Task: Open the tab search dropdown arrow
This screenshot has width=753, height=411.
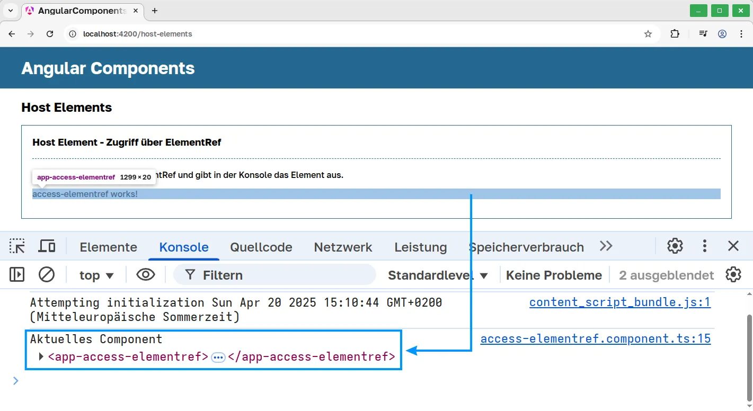Action: tap(10, 11)
